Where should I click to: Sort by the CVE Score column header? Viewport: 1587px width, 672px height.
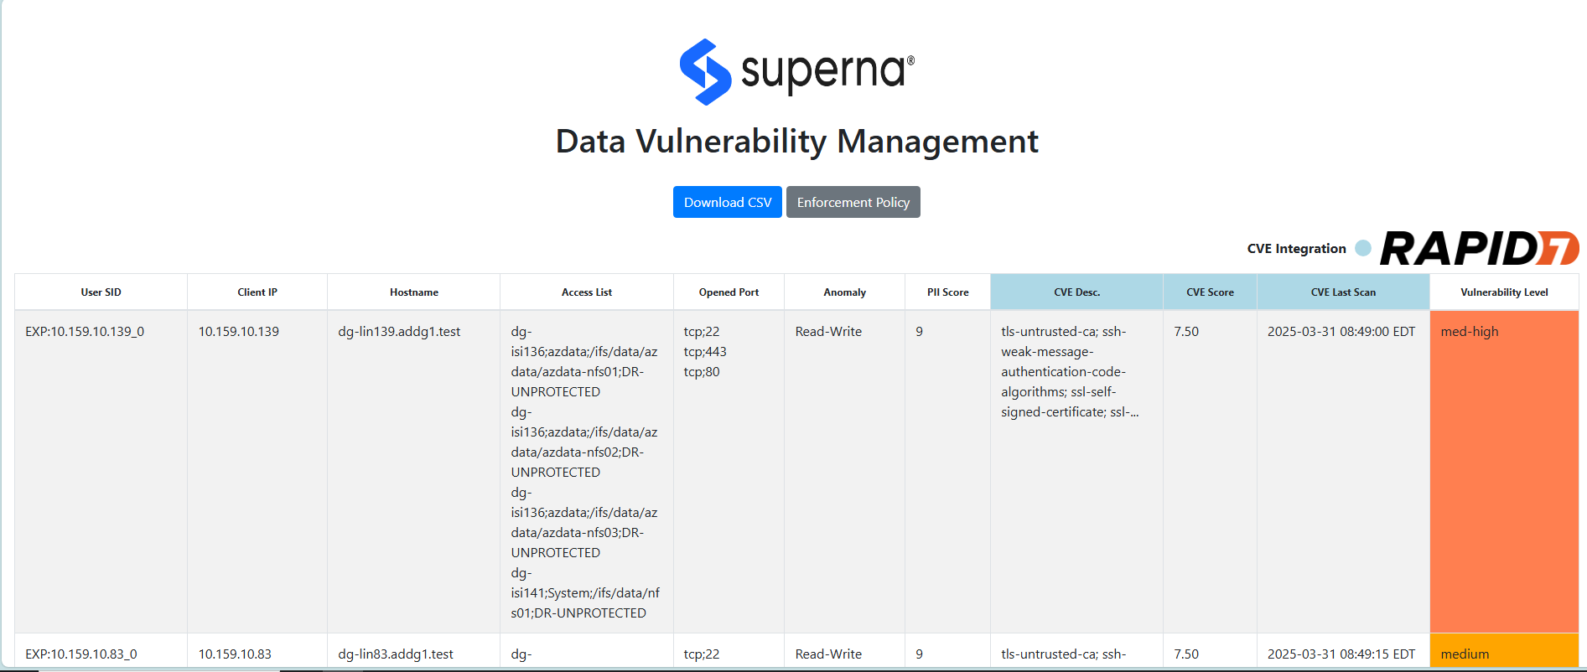click(1211, 292)
